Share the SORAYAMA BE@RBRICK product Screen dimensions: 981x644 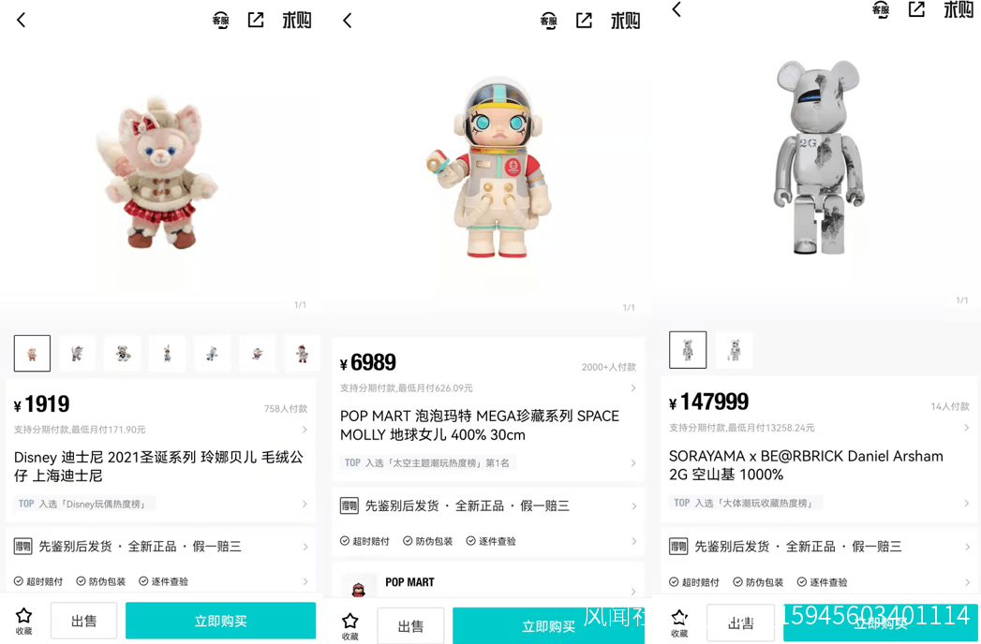(x=916, y=8)
